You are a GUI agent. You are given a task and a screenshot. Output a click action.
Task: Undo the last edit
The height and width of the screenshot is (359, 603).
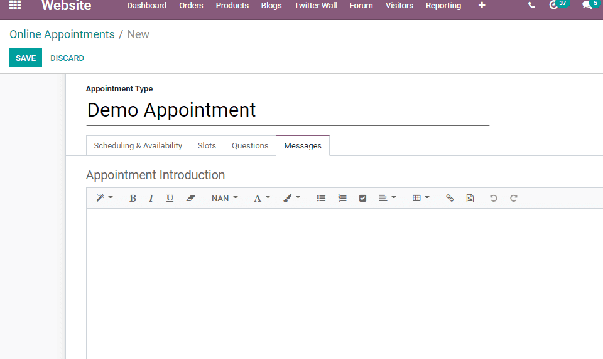click(x=494, y=198)
